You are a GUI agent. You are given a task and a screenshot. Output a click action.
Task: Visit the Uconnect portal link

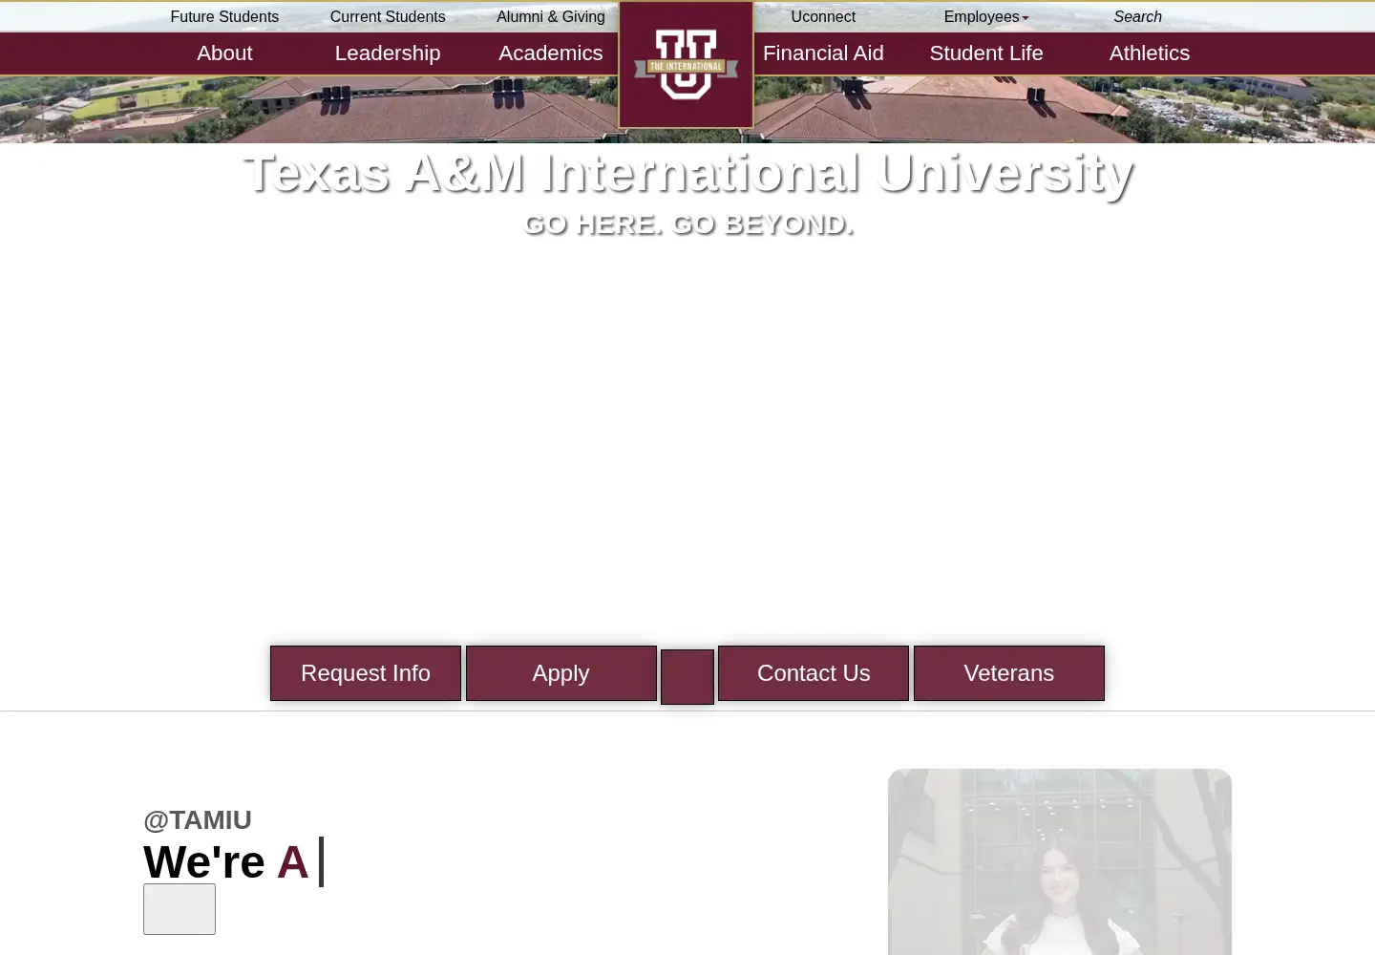[x=823, y=16]
